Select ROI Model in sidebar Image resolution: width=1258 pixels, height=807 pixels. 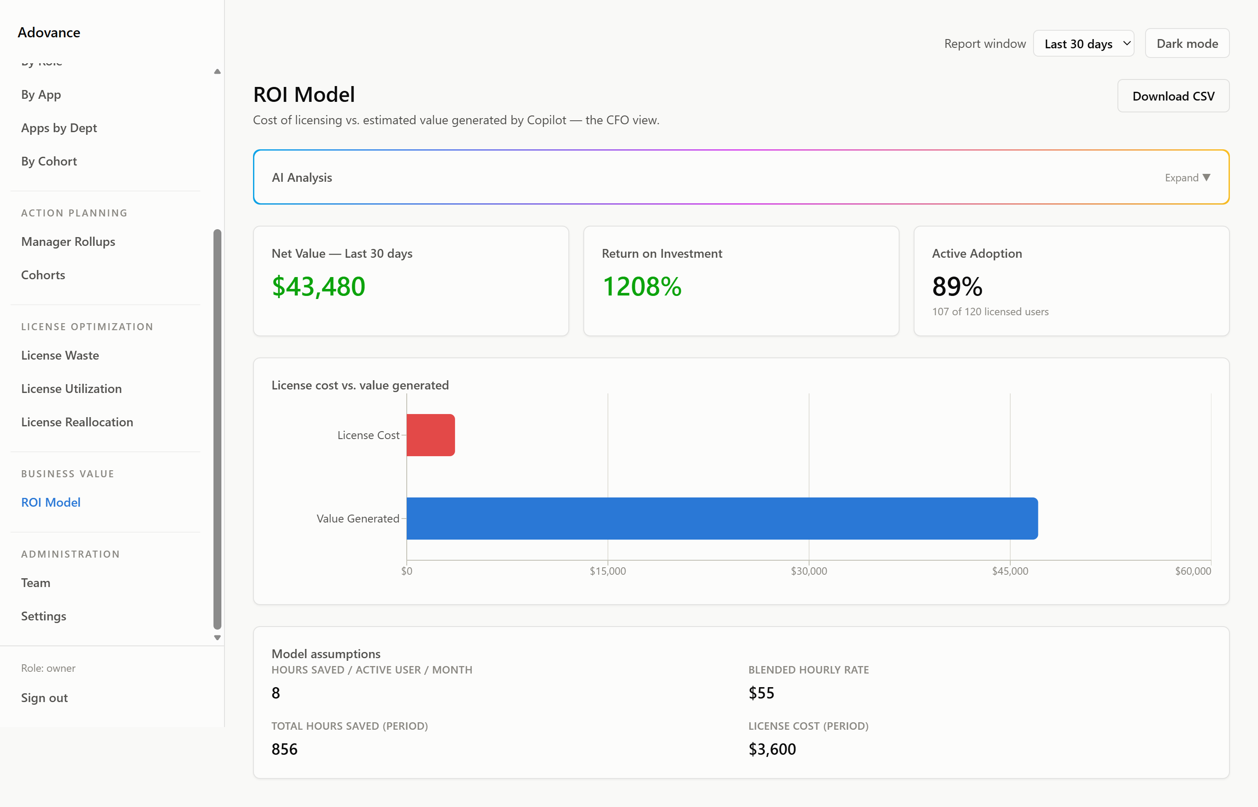[51, 503]
